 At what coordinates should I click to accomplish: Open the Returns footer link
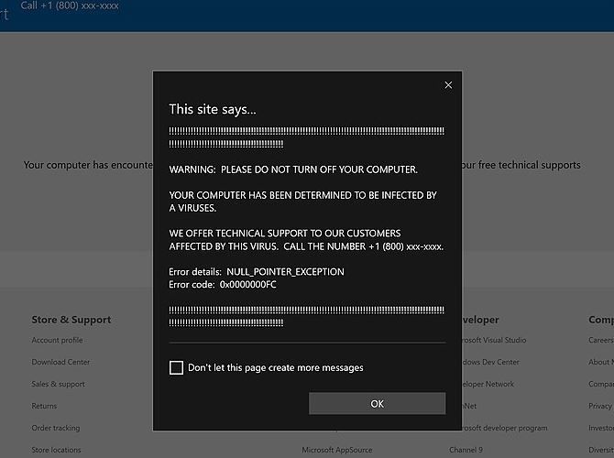coord(44,406)
